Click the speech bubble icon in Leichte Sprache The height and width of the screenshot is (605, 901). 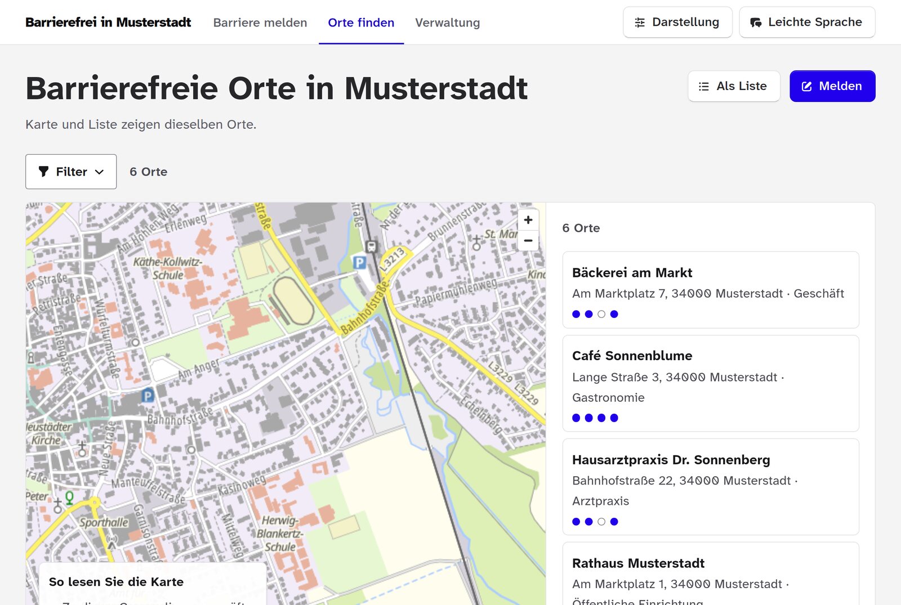tap(756, 23)
